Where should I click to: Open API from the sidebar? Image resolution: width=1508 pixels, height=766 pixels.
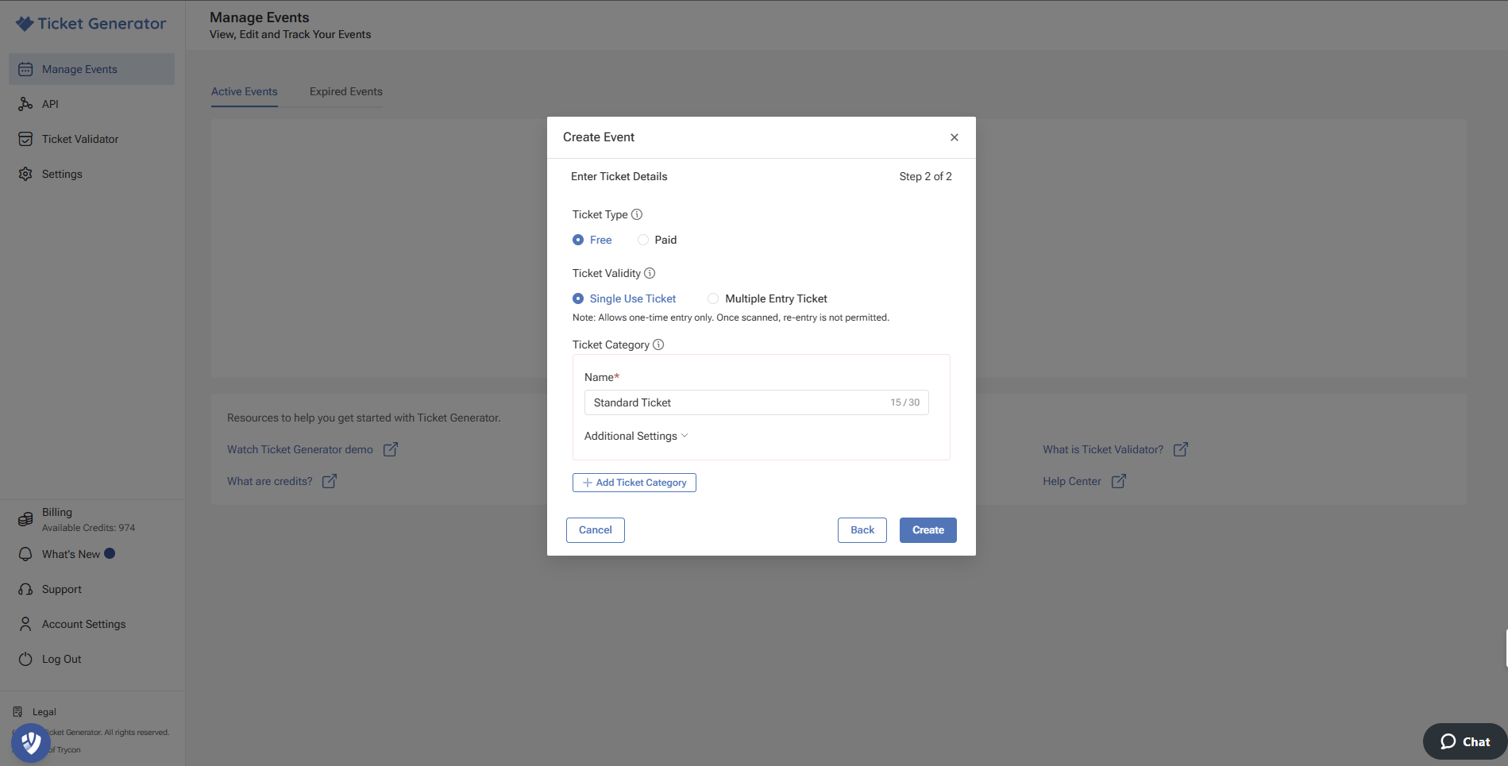tap(91, 104)
